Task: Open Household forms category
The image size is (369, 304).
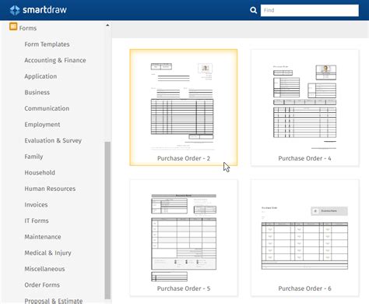Action: 40,172
